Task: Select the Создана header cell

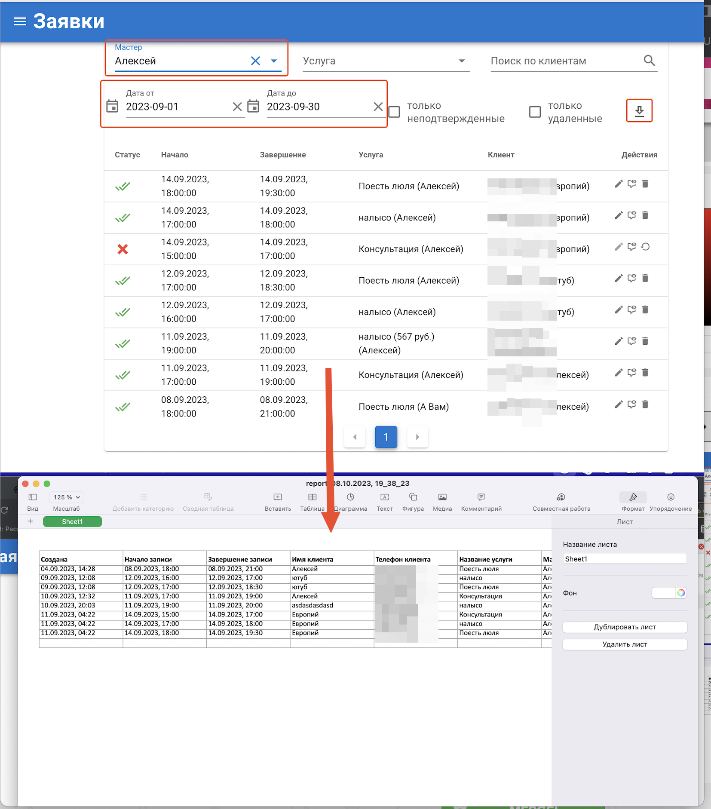Action: coord(81,559)
